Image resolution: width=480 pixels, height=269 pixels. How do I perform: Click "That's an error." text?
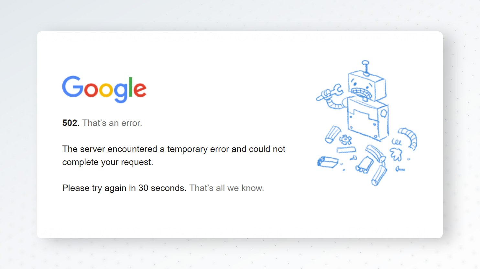(x=112, y=123)
